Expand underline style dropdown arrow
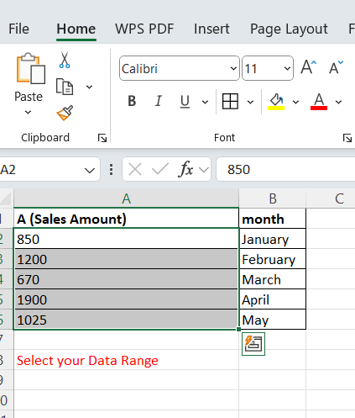Viewport: 355px width, 418px height. click(x=205, y=102)
